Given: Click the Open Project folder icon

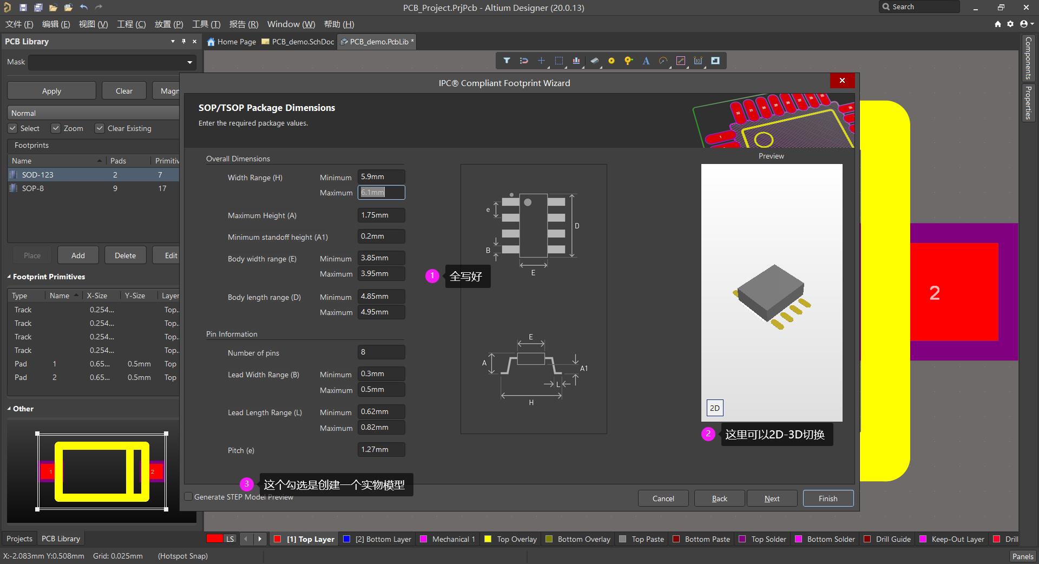Looking at the screenshot, I should pyautogui.click(x=68, y=8).
